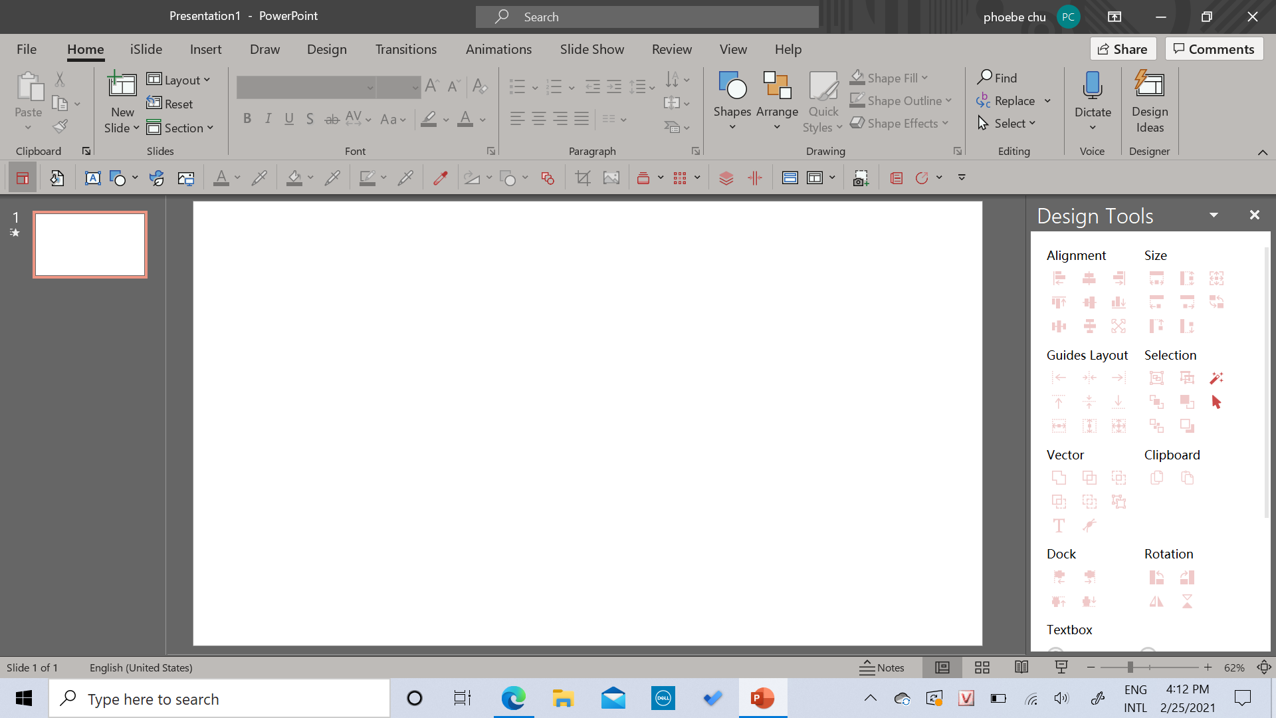
Task: Open Mail app from taskbar
Action: click(613, 699)
